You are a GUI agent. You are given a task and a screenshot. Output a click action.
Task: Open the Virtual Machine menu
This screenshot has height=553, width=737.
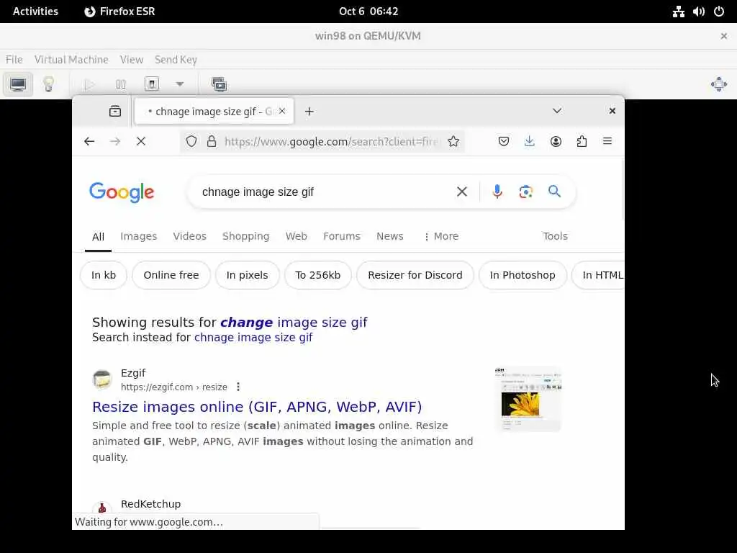71,60
